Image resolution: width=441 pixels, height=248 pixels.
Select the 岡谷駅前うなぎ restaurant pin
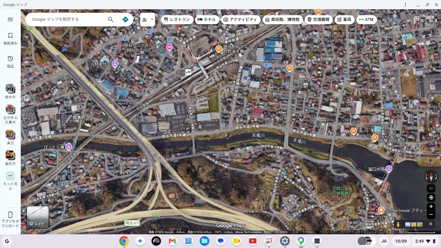(x=219, y=49)
